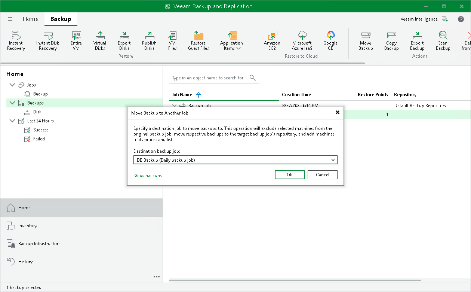Open the Home navigation view
This screenshot has width=471, height=292.
pos(81,208)
